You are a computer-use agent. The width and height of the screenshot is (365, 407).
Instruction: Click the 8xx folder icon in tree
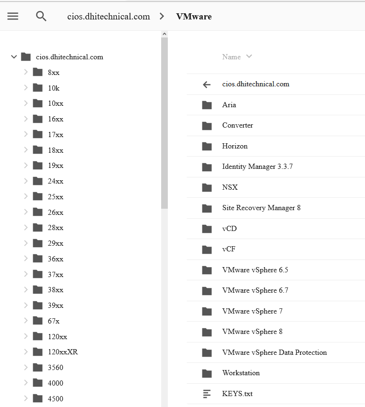click(x=37, y=72)
